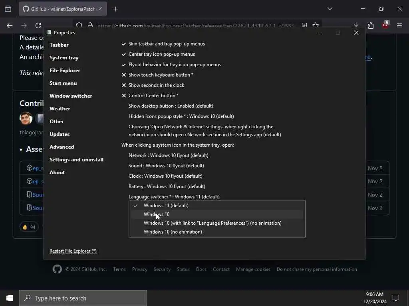
Task: Enable Show touch keyboard button
Action: pos(157,75)
